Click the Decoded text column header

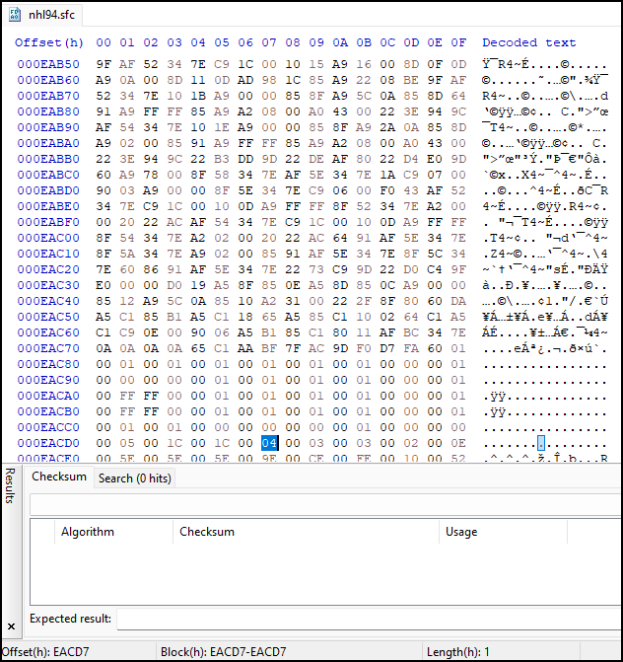tap(528, 42)
